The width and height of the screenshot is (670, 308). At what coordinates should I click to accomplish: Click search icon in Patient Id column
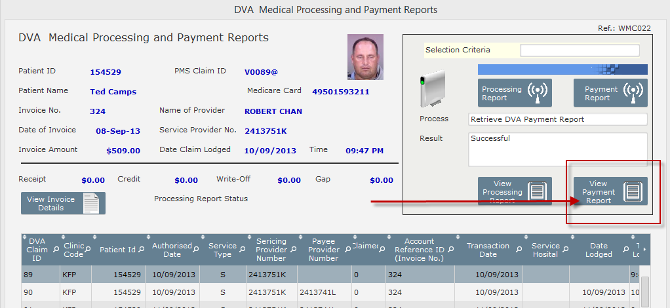[141, 250]
